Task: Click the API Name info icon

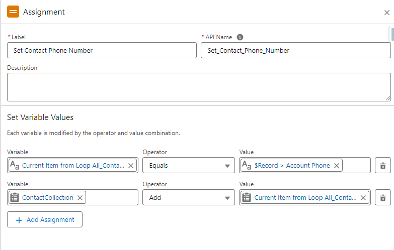Action: coord(240,37)
